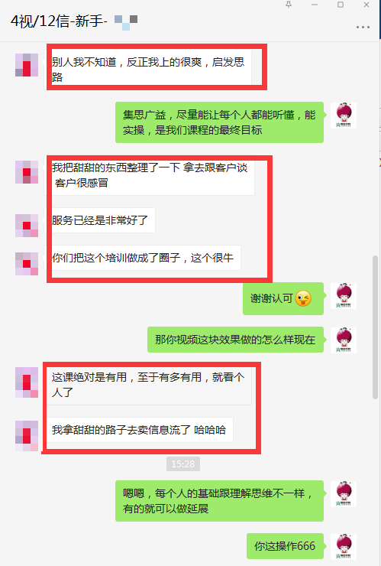The image size is (381, 566).
Task: Maximize the chat window
Action: click(x=341, y=5)
